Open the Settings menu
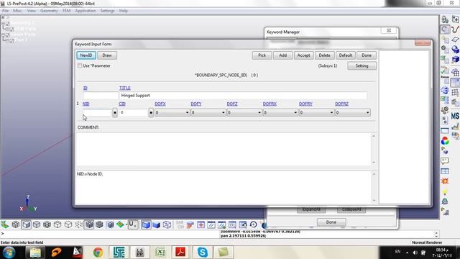Screen dimensions: 460x259 click(107, 11)
